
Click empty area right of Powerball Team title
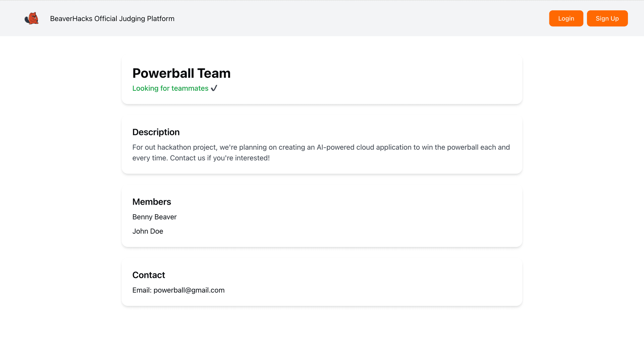tap(369, 73)
